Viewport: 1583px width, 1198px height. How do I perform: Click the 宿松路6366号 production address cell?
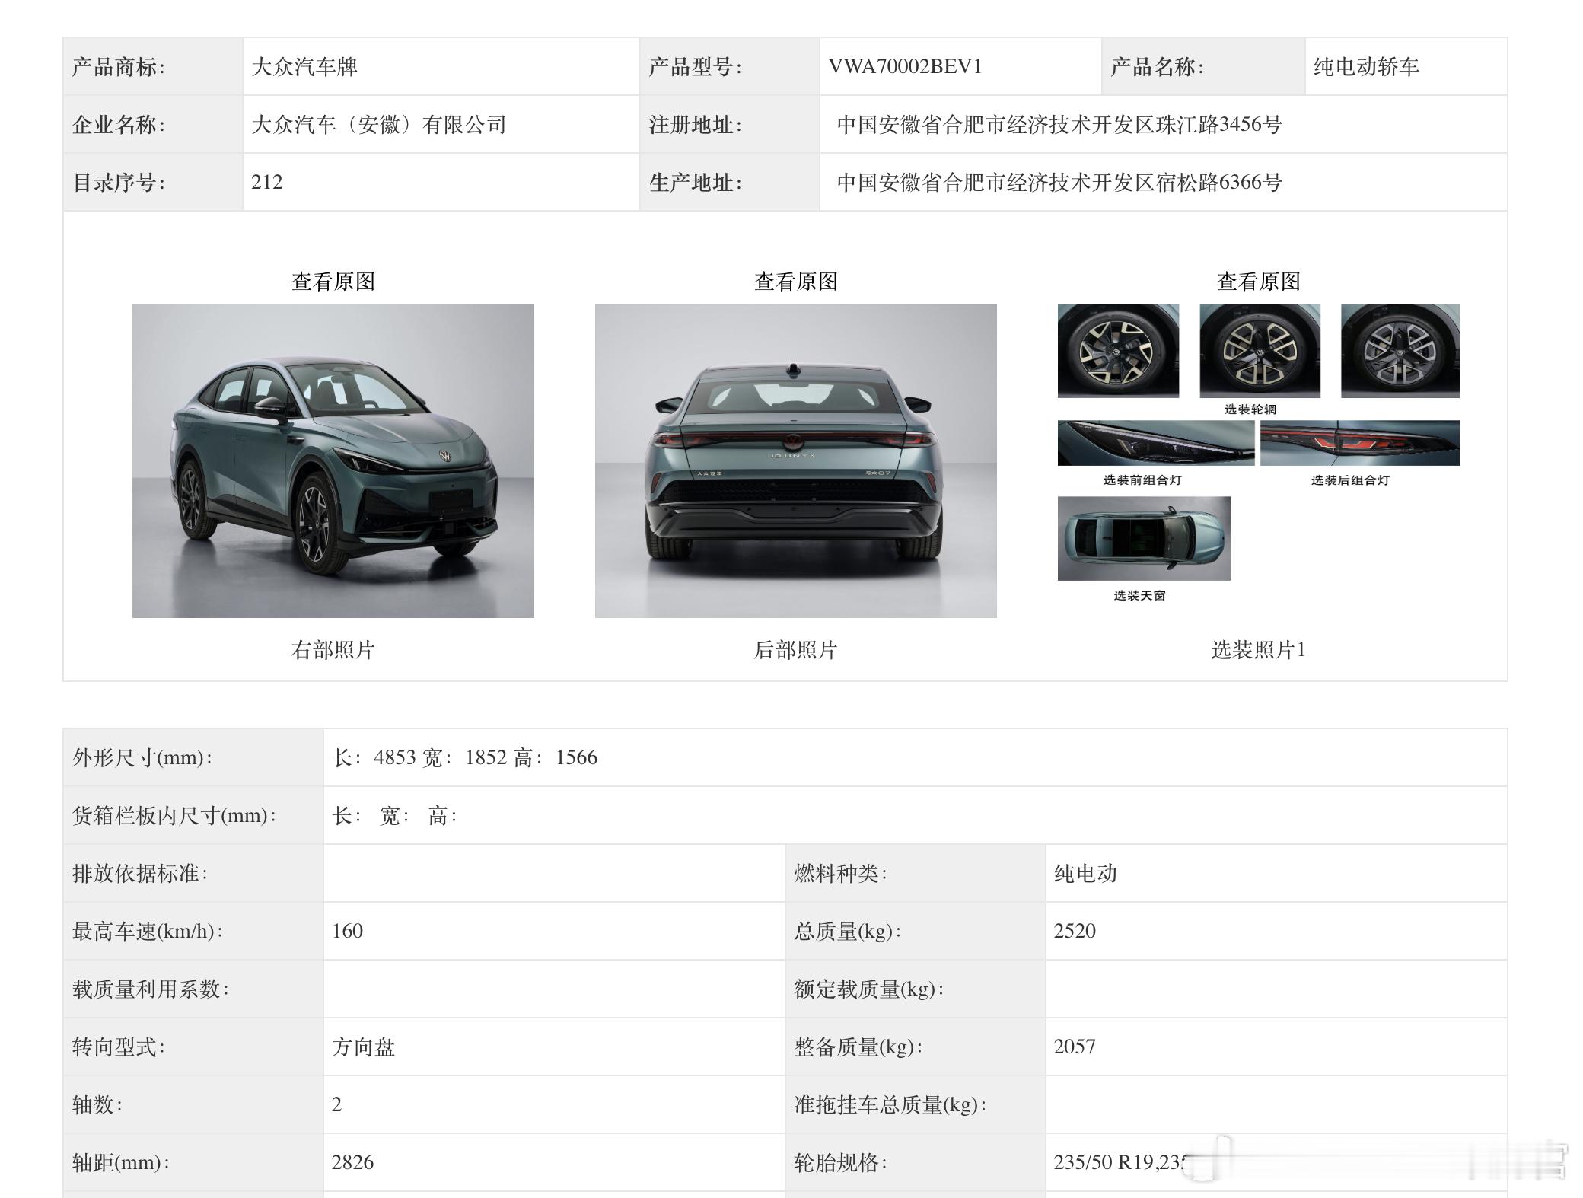1059,183
